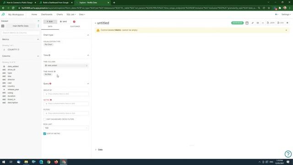This screenshot has height=165, width=293.
Task: Copy chart link with the link icon
Action: pyautogui.click(x=253, y=23)
